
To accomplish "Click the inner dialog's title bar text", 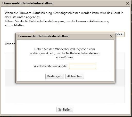I will pos(44,36).
